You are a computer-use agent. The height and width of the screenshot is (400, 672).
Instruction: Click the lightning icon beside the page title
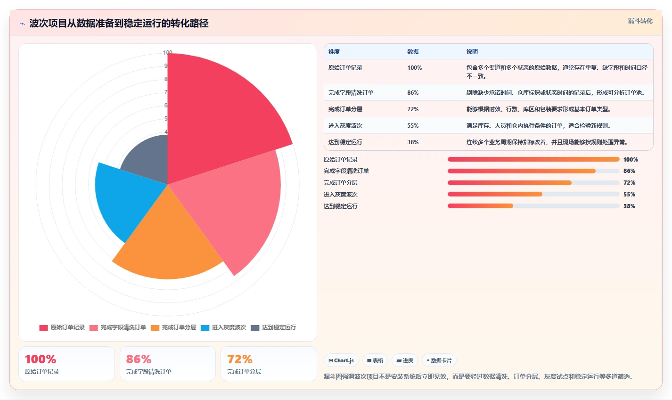22,24
